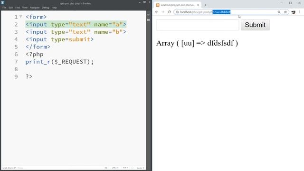Open Chrome three-dot menu
Image resolution: width=304 pixels, height=171 pixels.
[300, 12]
